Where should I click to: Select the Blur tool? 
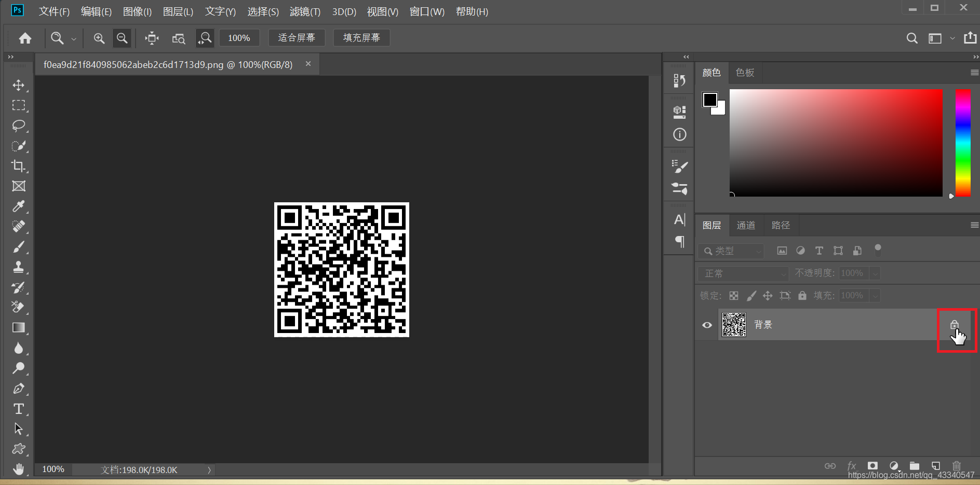[x=19, y=348]
